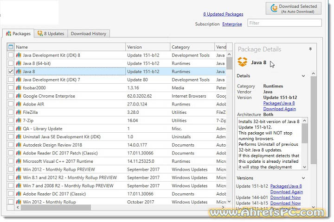The width and height of the screenshot is (334, 222).
Task: Click the package icon beside Adobe AIR
Action: [19, 104]
